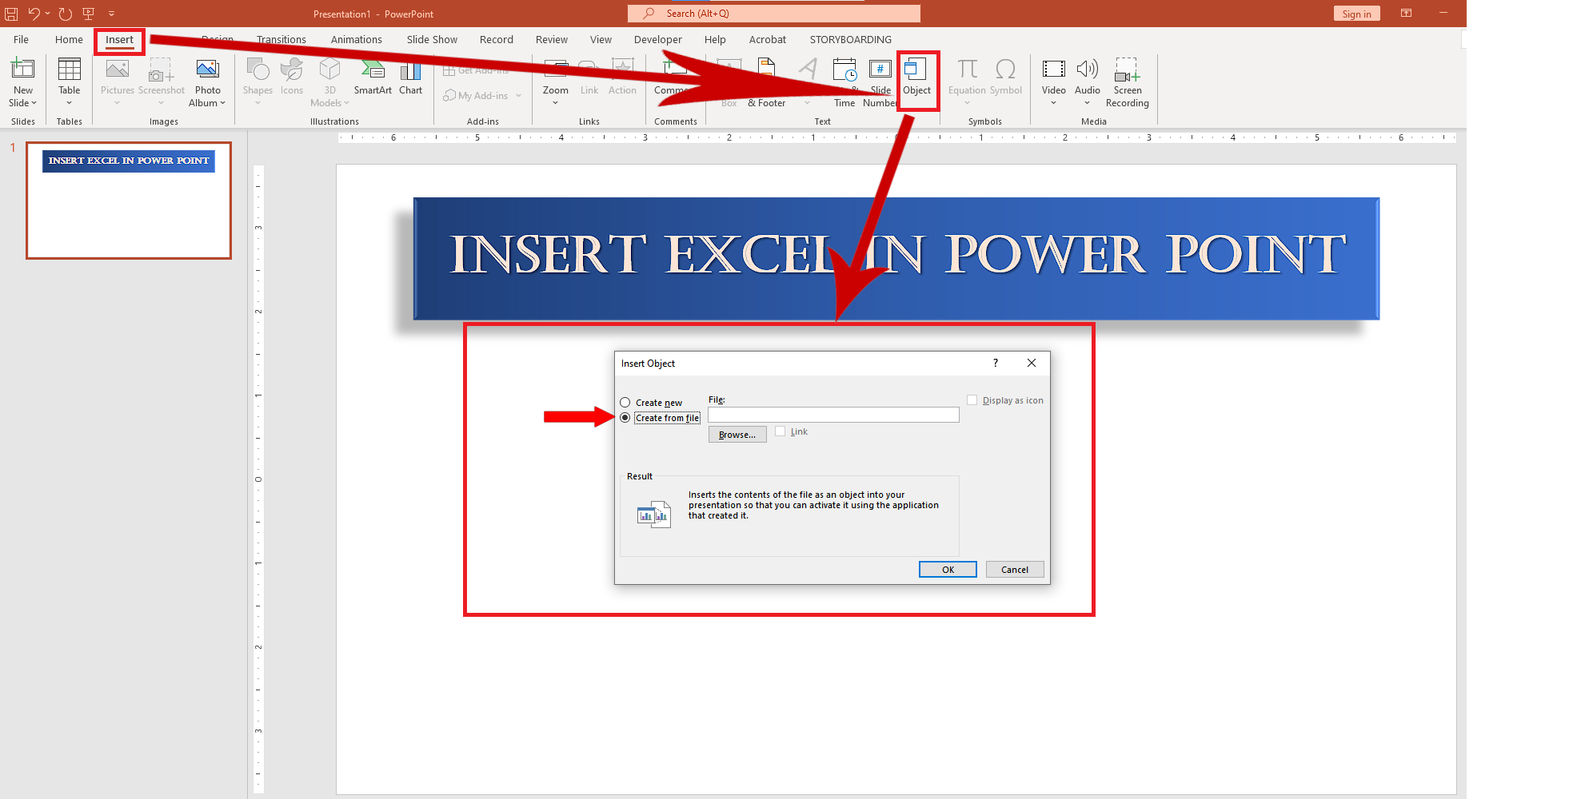This screenshot has height=799, width=1585.
Task: Insert a Chart
Action: (x=410, y=77)
